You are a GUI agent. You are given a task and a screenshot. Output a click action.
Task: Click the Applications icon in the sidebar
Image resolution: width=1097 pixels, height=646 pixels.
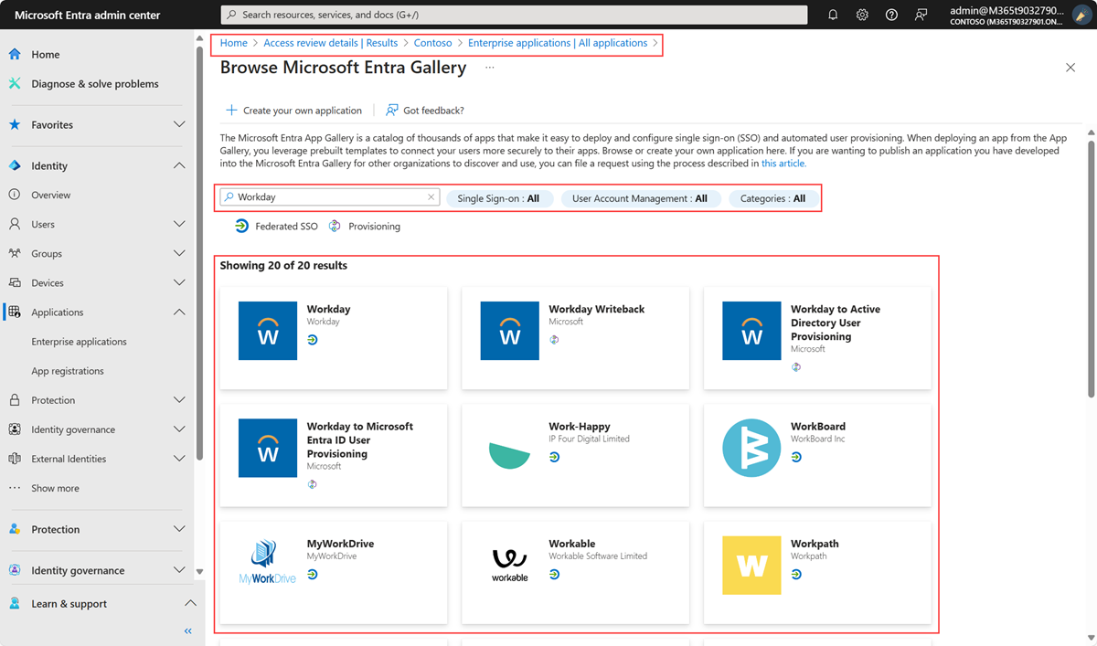point(13,312)
